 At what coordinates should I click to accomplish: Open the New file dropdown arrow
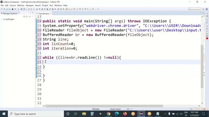(x=4, y=9)
